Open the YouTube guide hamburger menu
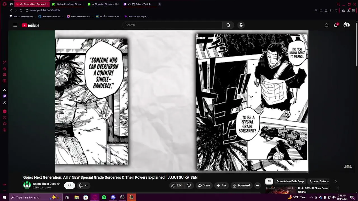 (15, 25)
